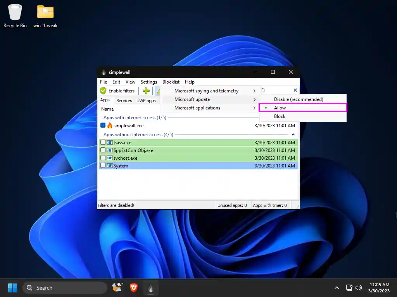The image size is (397, 297).
Task: Enable the svchost.exe checkbox
Action: tap(103, 158)
